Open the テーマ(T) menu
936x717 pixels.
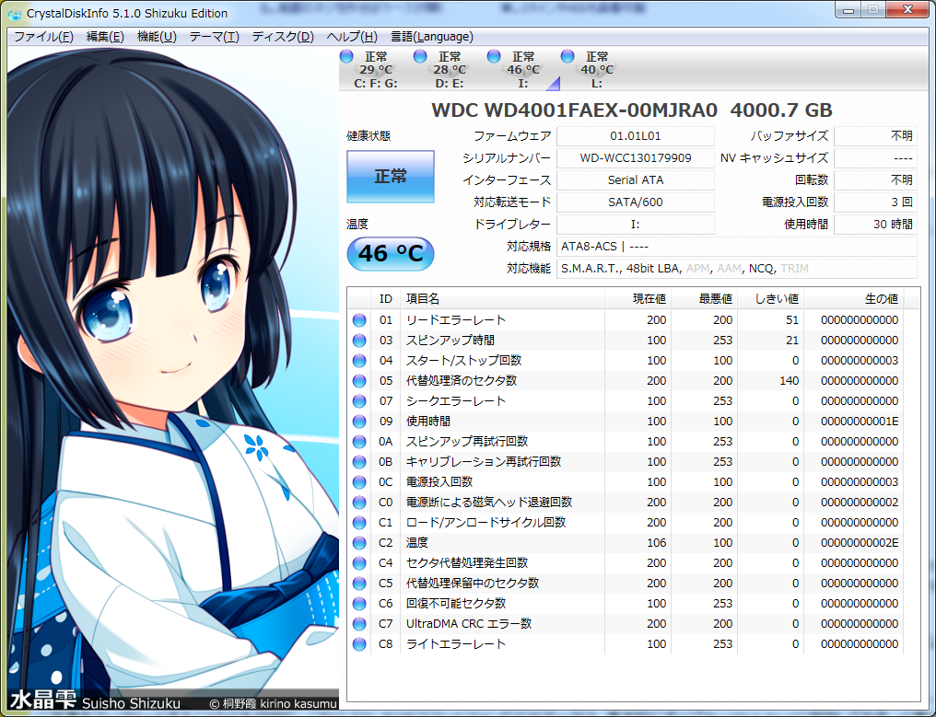tap(215, 37)
